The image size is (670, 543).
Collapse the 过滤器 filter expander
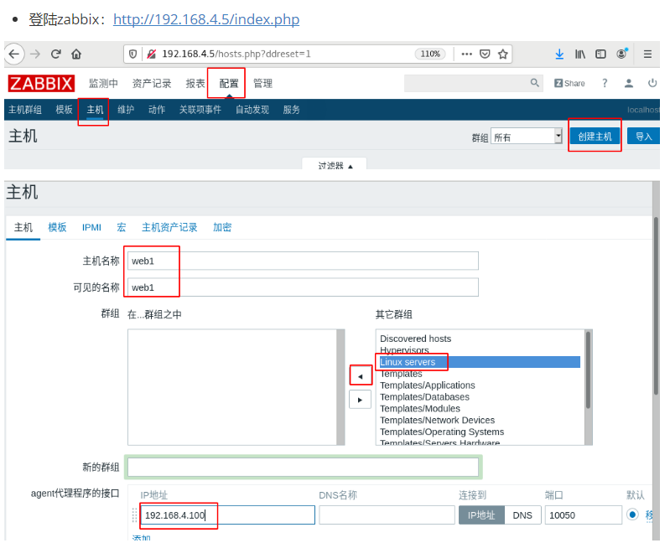tap(335, 165)
